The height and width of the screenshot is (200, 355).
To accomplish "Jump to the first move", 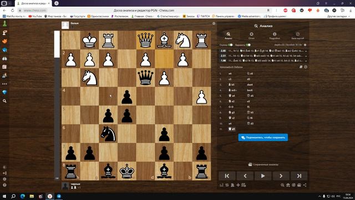I will pyautogui.click(x=227, y=176).
